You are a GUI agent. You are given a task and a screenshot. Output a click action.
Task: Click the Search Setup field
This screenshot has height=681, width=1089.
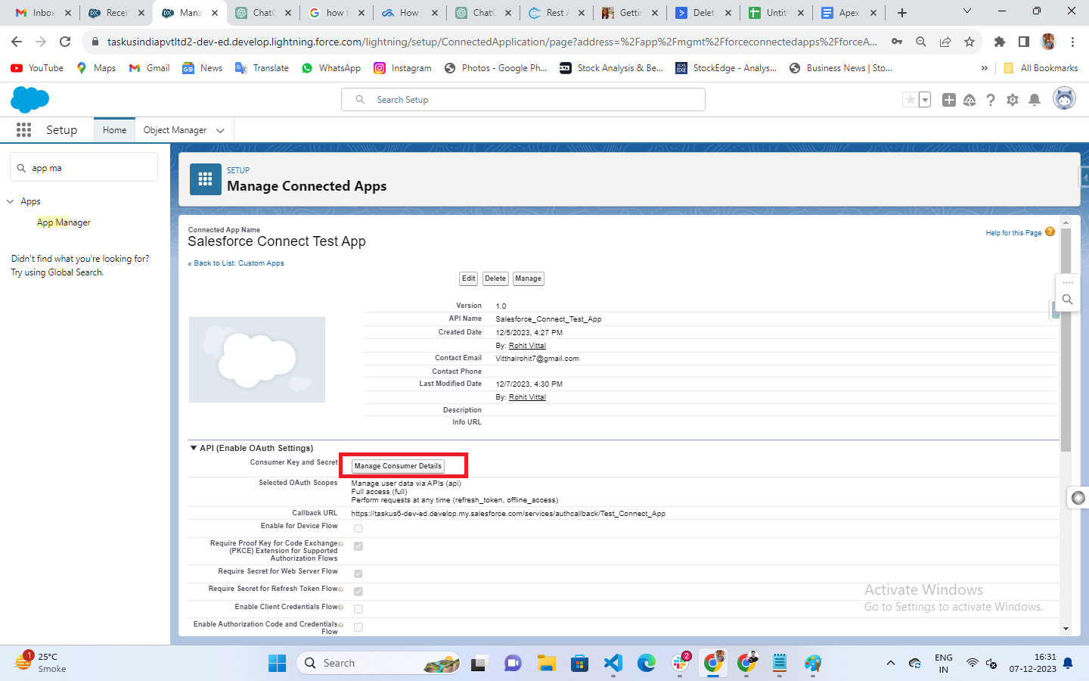point(523,100)
